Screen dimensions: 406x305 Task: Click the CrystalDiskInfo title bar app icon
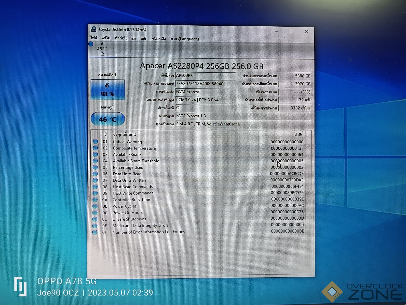pos(93,29)
